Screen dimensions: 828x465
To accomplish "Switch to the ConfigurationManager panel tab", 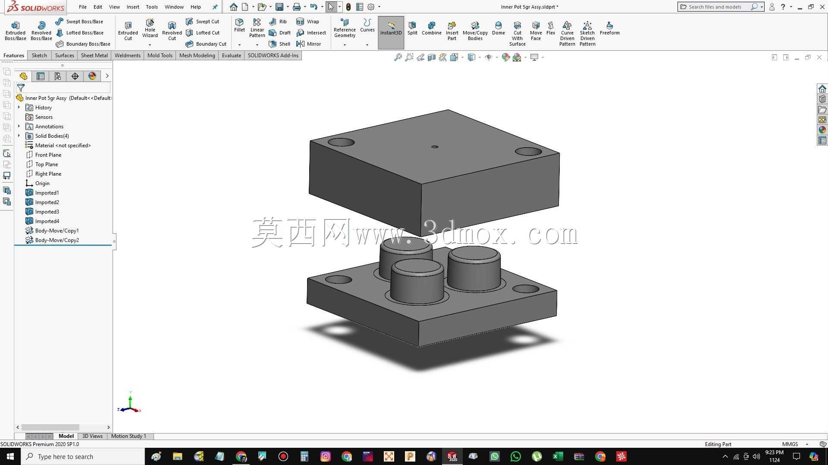I will click(x=58, y=76).
